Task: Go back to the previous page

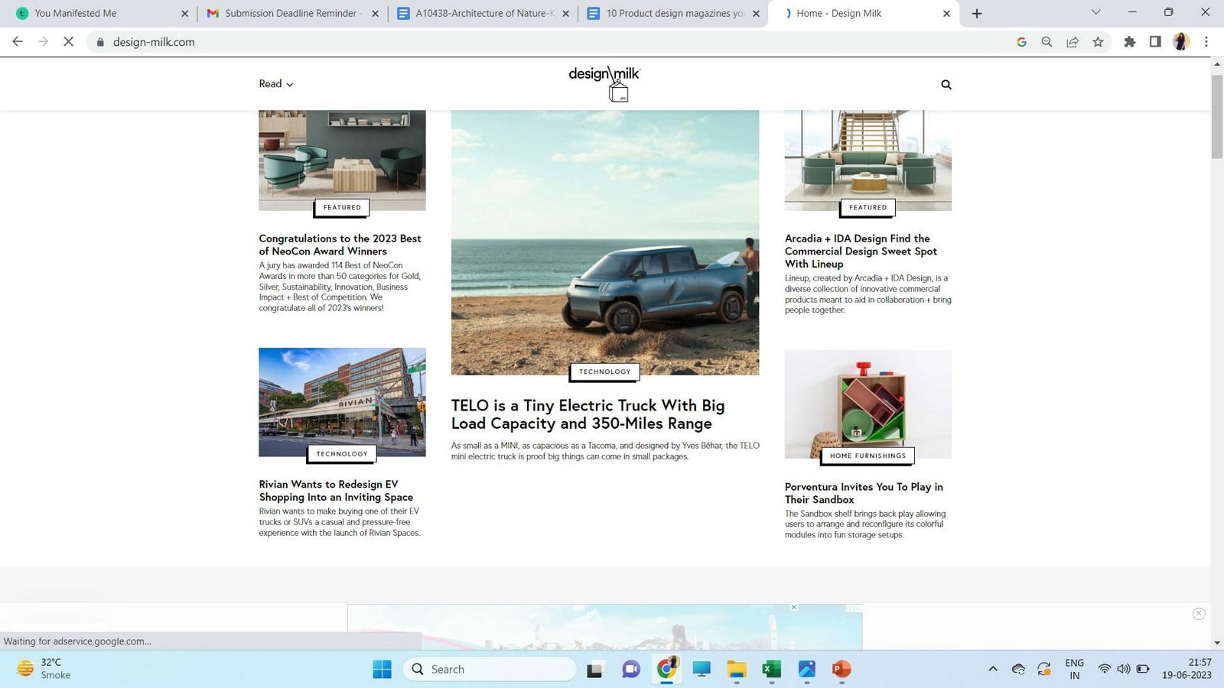Action: click(x=18, y=42)
